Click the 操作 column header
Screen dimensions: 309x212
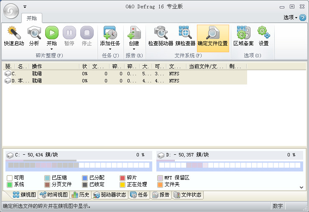point(54,66)
